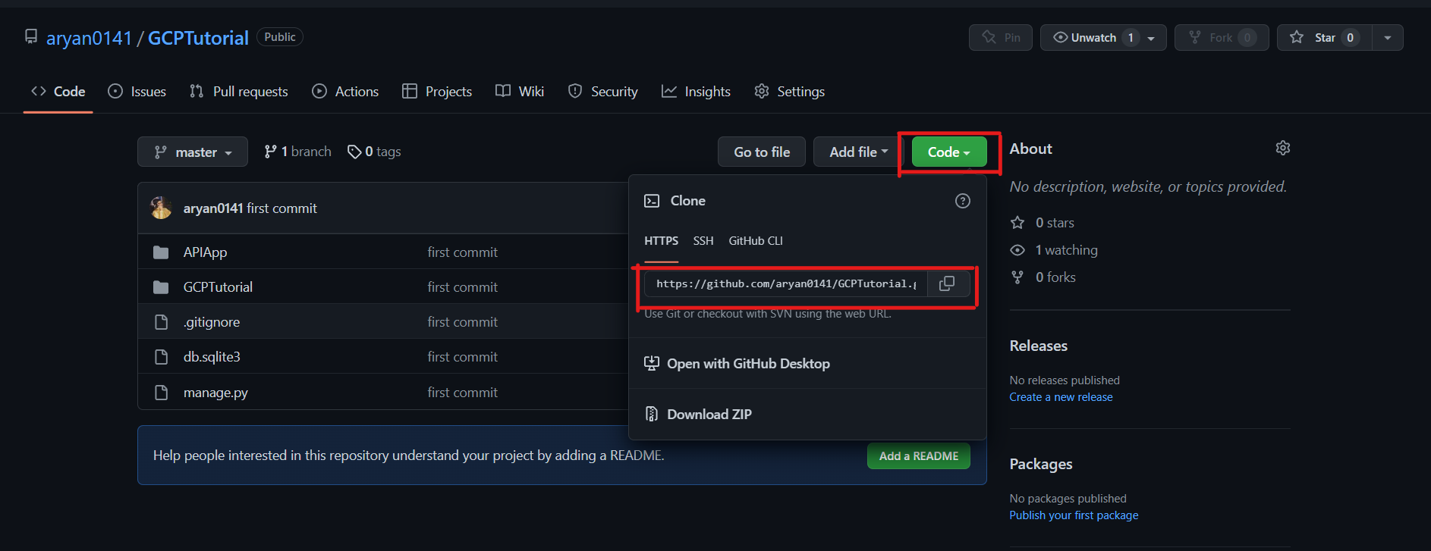Open the .gitignore file
The image size is (1431, 551).
tap(212, 321)
